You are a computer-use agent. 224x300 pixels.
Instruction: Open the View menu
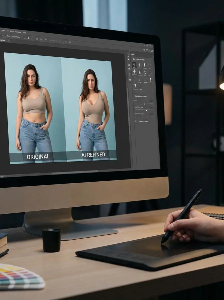point(12,31)
